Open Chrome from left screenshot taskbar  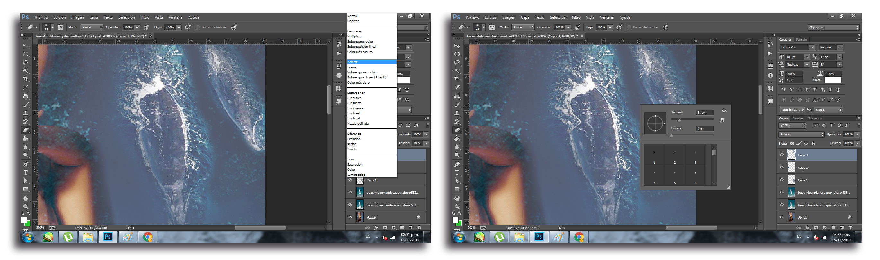[x=147, y=237]
